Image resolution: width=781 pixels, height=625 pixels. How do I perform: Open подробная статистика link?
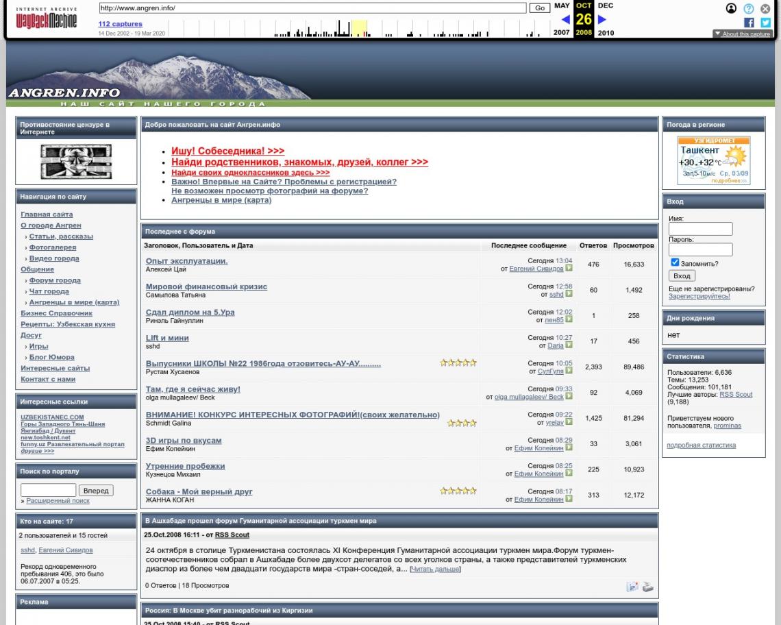pos(702,445)
